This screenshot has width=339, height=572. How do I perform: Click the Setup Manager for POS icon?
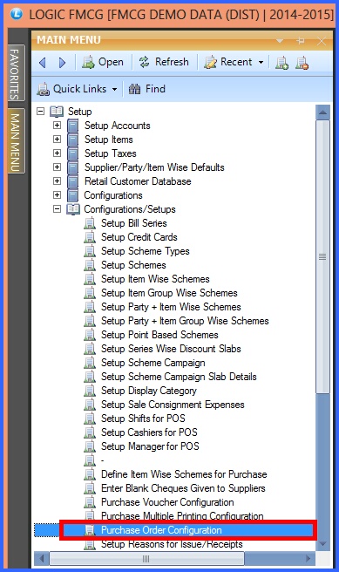[x=90, y=446]
